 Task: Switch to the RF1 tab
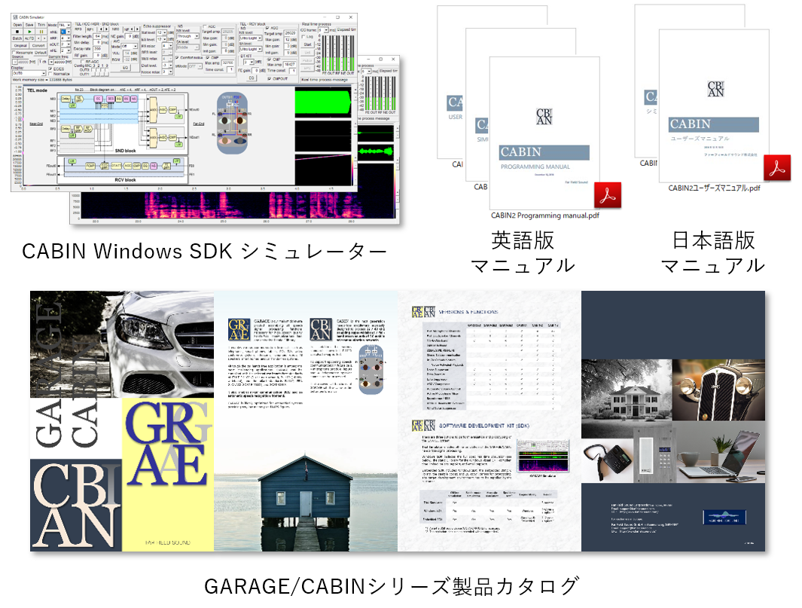90,29
